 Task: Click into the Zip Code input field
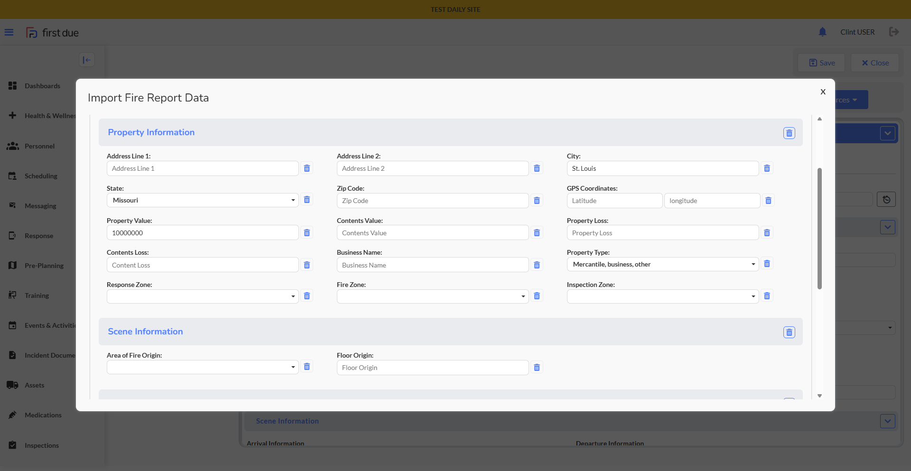432,201
